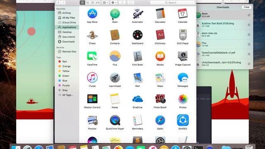Select the Dashboard app icon
Screen dimensions: 265x149
tap(137, 35)
